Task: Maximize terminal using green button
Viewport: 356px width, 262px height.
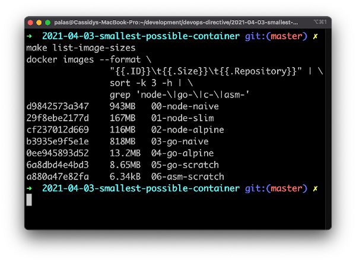Action: click(47, 23)
